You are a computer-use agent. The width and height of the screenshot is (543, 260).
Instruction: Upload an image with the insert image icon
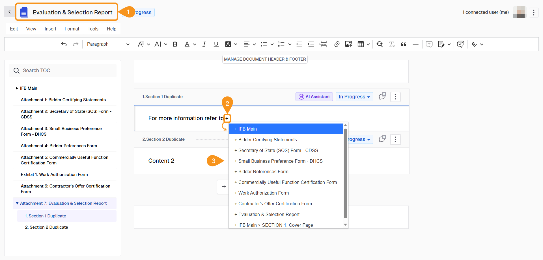point(349,44)
